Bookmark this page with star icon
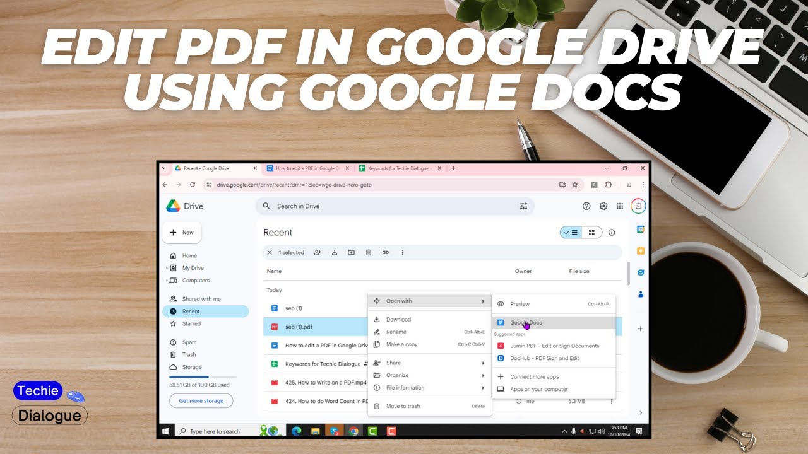808x454 pixels. click(575, 185)
